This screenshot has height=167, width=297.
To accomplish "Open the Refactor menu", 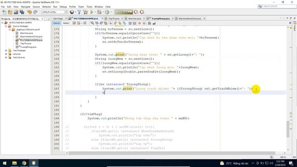I will tap(46, 6).
